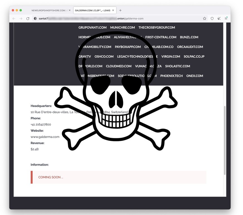Click the COMING SOON ... notice text
Screen dimensions: 243x215
click(51, 177)
